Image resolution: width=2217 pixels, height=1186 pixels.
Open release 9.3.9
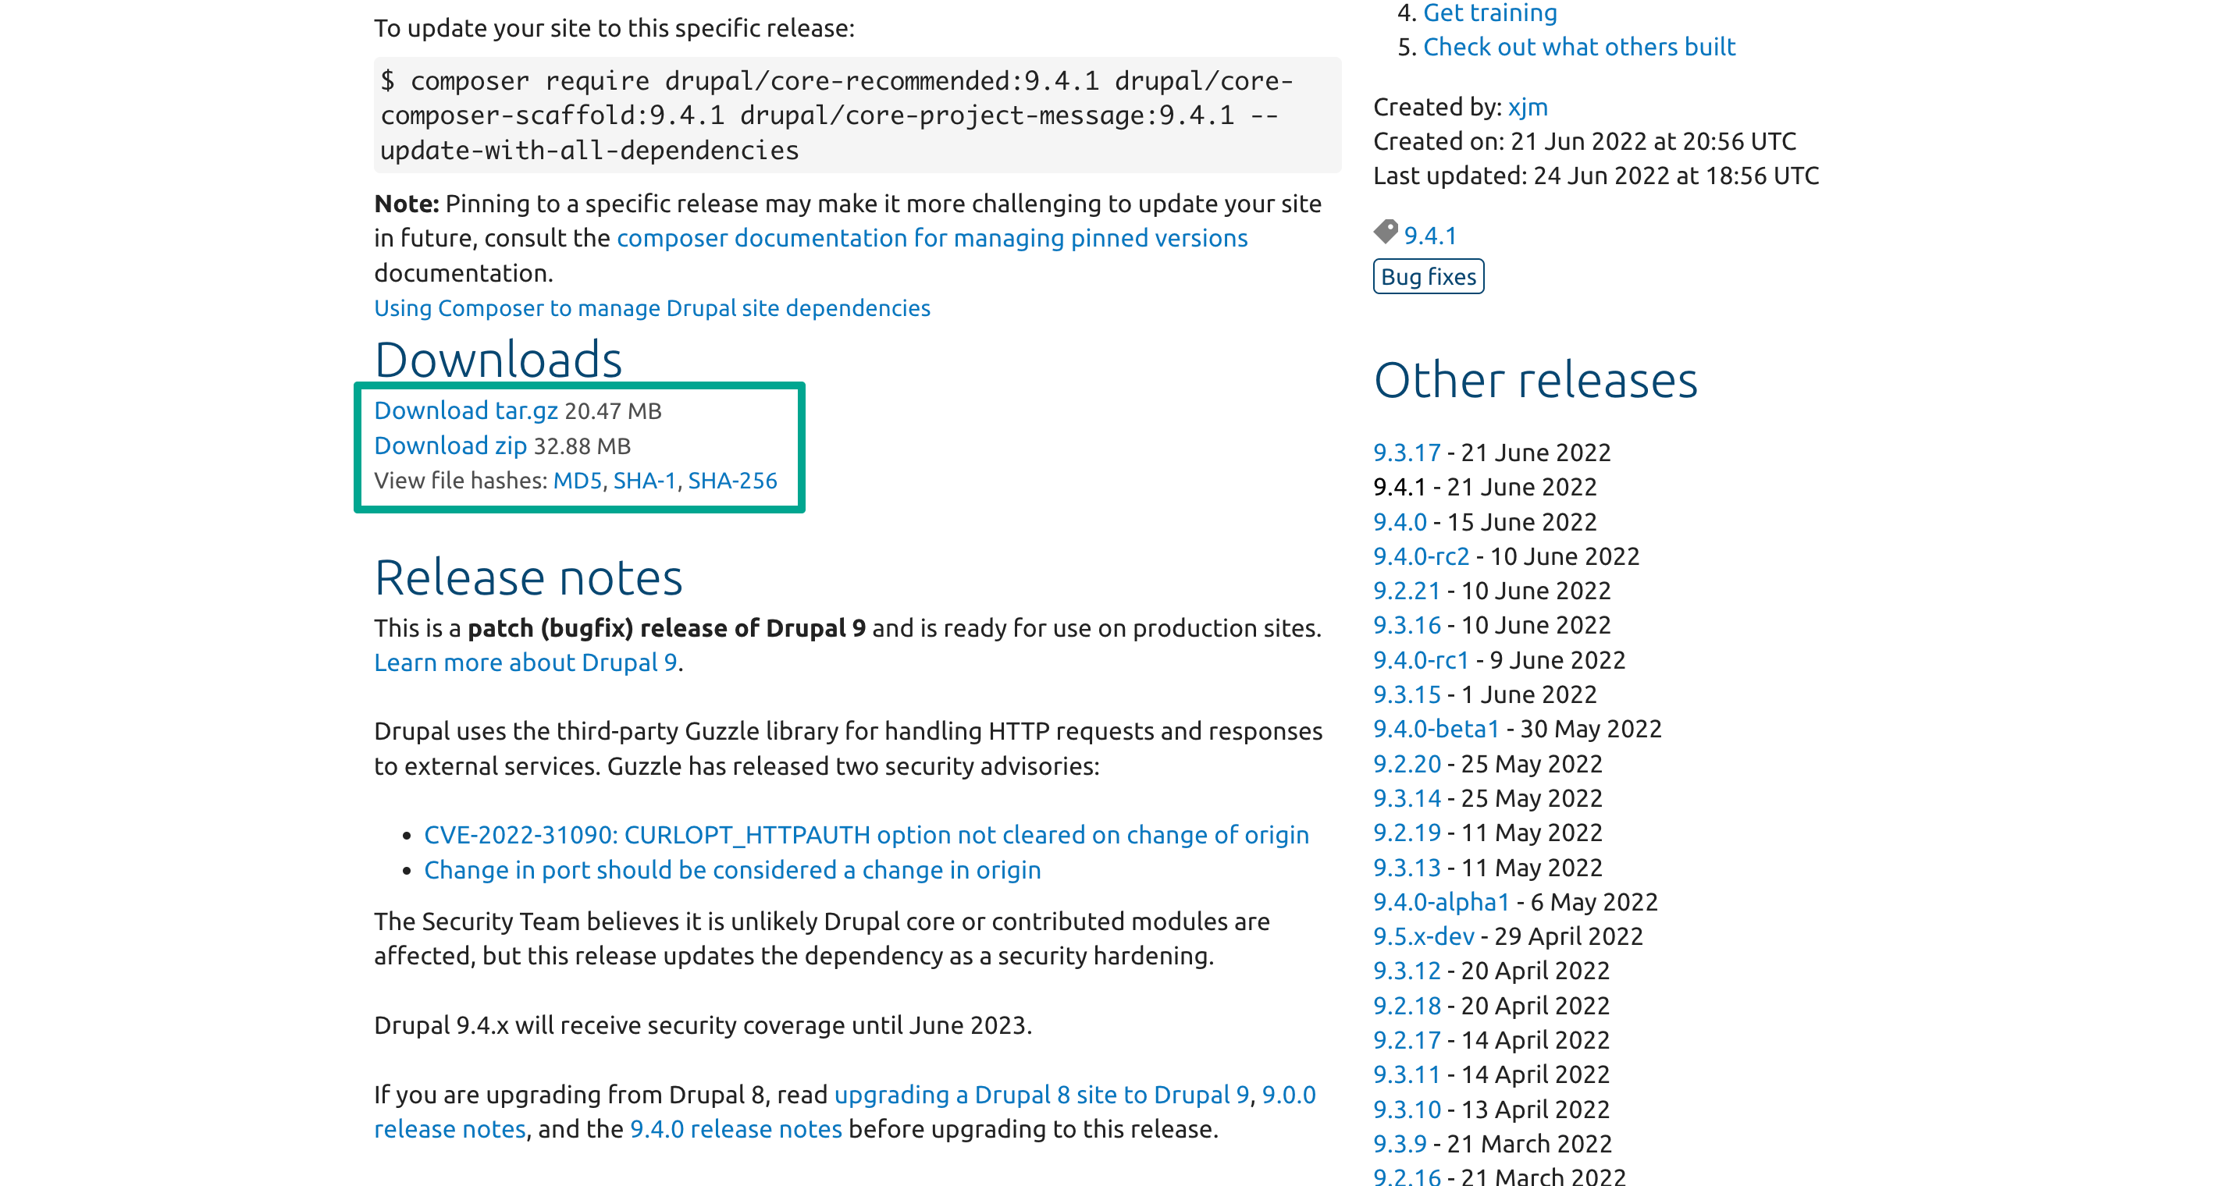point(1400,1144)
